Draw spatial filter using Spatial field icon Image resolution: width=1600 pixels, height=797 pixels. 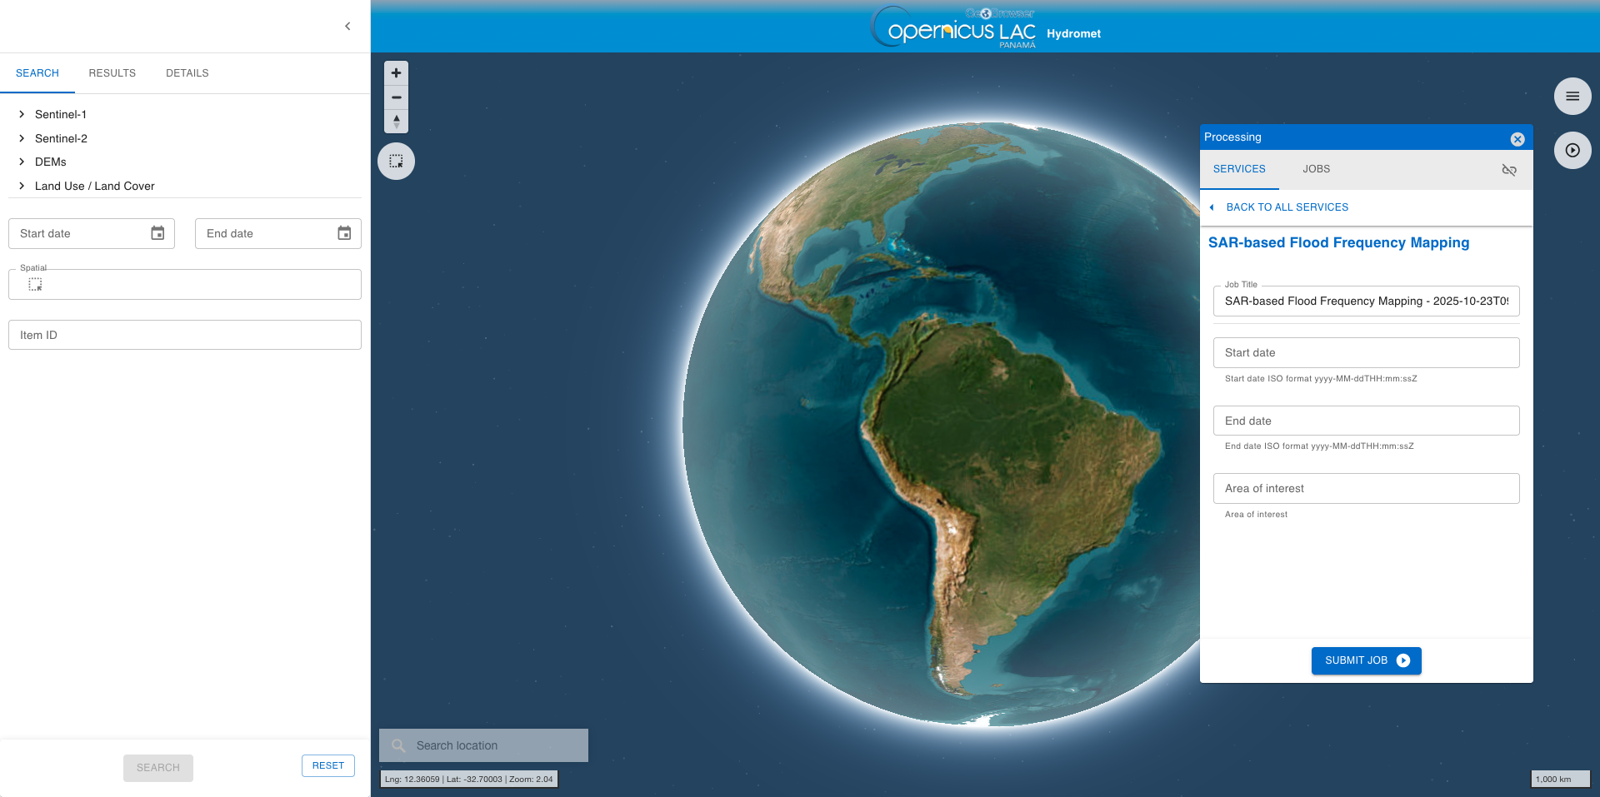(x=35, y=285)
